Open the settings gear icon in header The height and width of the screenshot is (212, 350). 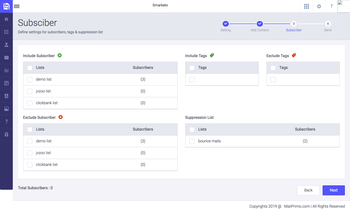pos(319,6)
